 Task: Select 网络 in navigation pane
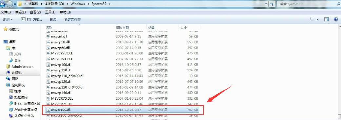(x=15, y=79)
